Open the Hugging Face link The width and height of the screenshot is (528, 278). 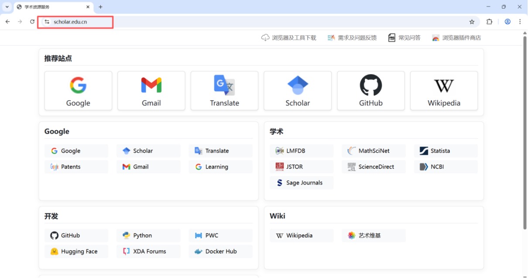coord(76,251)
